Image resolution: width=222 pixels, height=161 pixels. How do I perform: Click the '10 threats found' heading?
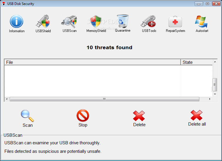click(x=109, y=47)
